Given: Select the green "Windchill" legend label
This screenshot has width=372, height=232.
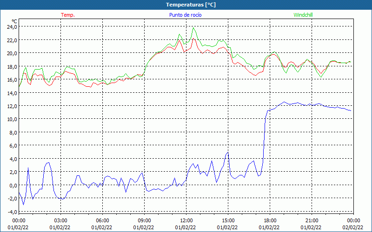Looking at the screenshot, I should (303, 15).
